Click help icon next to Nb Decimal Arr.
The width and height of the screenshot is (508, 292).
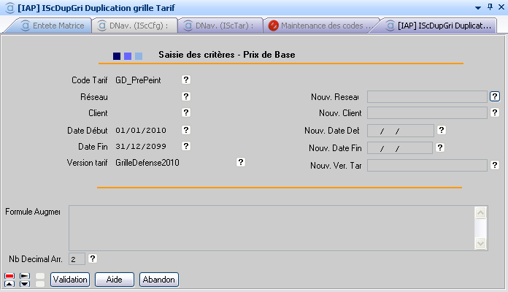coord(93,258)
